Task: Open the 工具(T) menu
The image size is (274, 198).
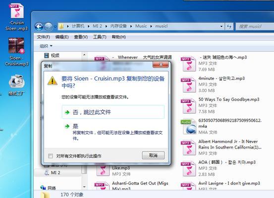Action: pyautogui.click(x=100, y=37)
